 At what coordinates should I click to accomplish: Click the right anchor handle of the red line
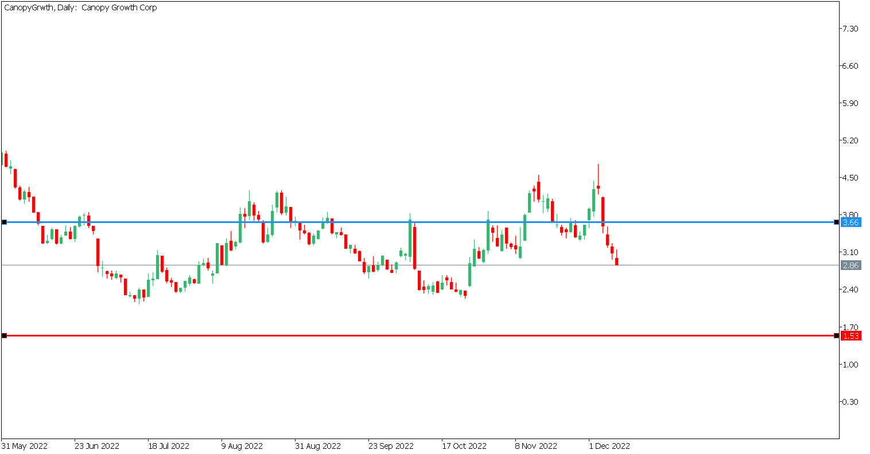pos(836,335)
